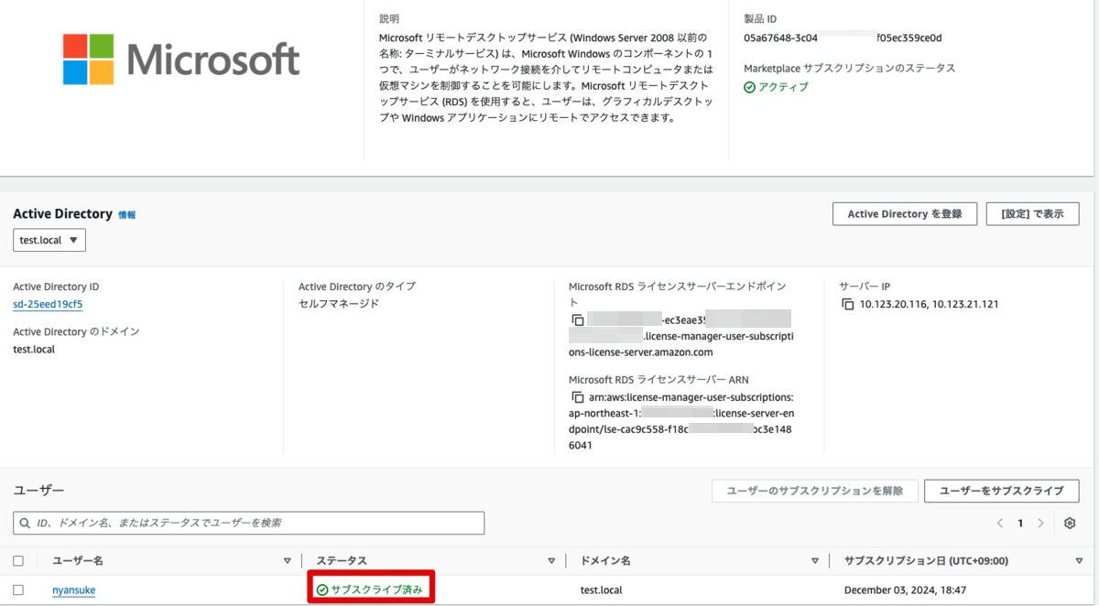Image resolution: width=1099 pixels, height=606 pixels.
Task: Click the December 03, 2024, 18:47 date
Action: click(x=906, y=590)
